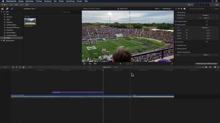This screenshot has height=123, width=220.
Task: Click the append clip button
Action: (20, 67)
